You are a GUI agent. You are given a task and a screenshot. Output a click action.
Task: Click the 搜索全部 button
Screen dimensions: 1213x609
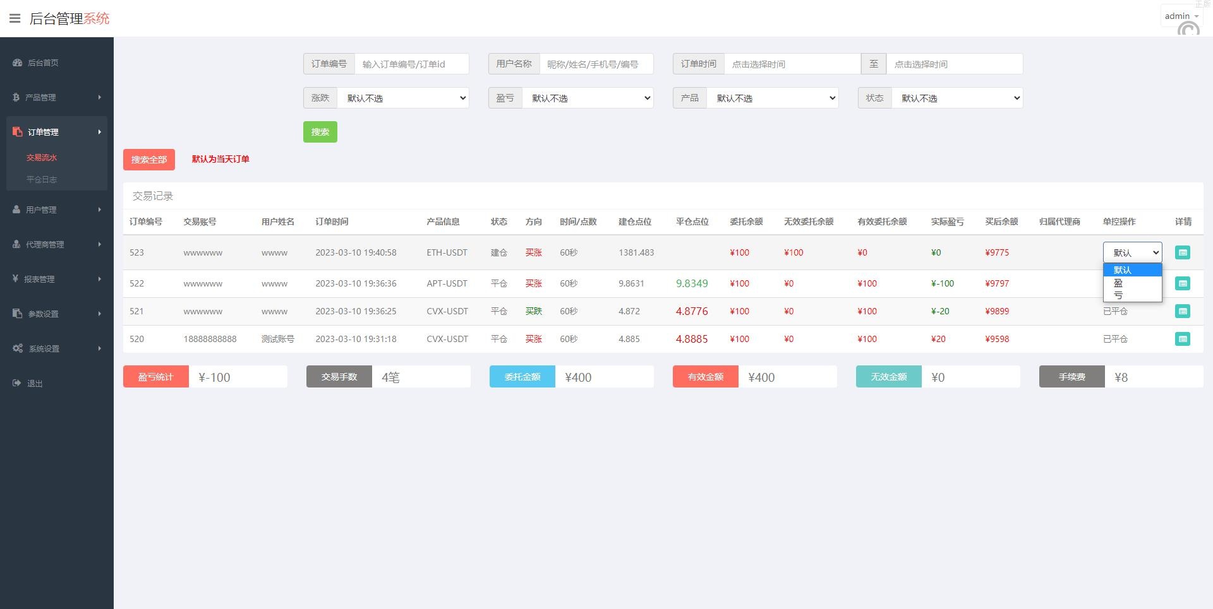point(149,160)
